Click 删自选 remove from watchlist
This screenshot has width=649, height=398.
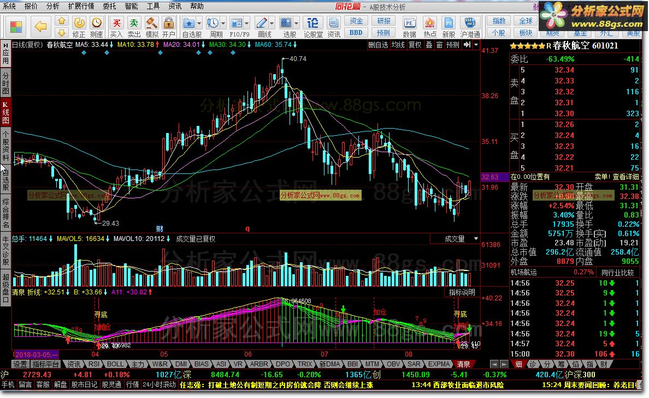[378, 45]
